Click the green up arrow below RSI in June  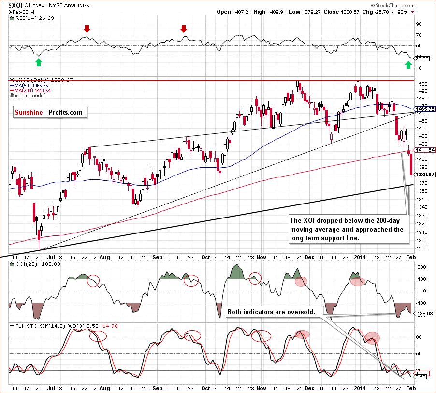(39, 62)
